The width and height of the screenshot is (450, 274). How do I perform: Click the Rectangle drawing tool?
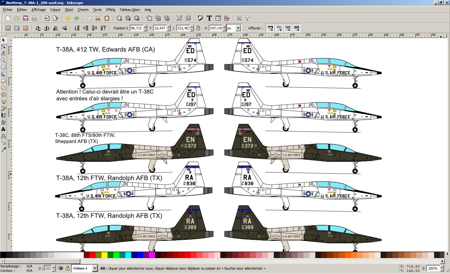click(x=3, y=67)
